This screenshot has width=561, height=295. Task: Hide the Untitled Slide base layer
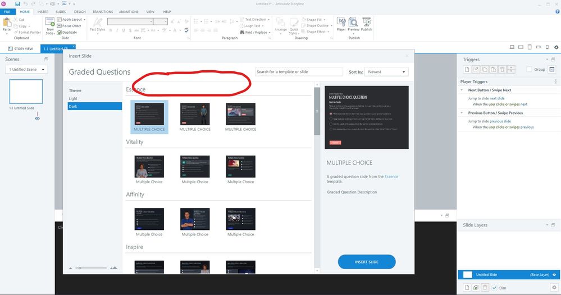point(554,274)
